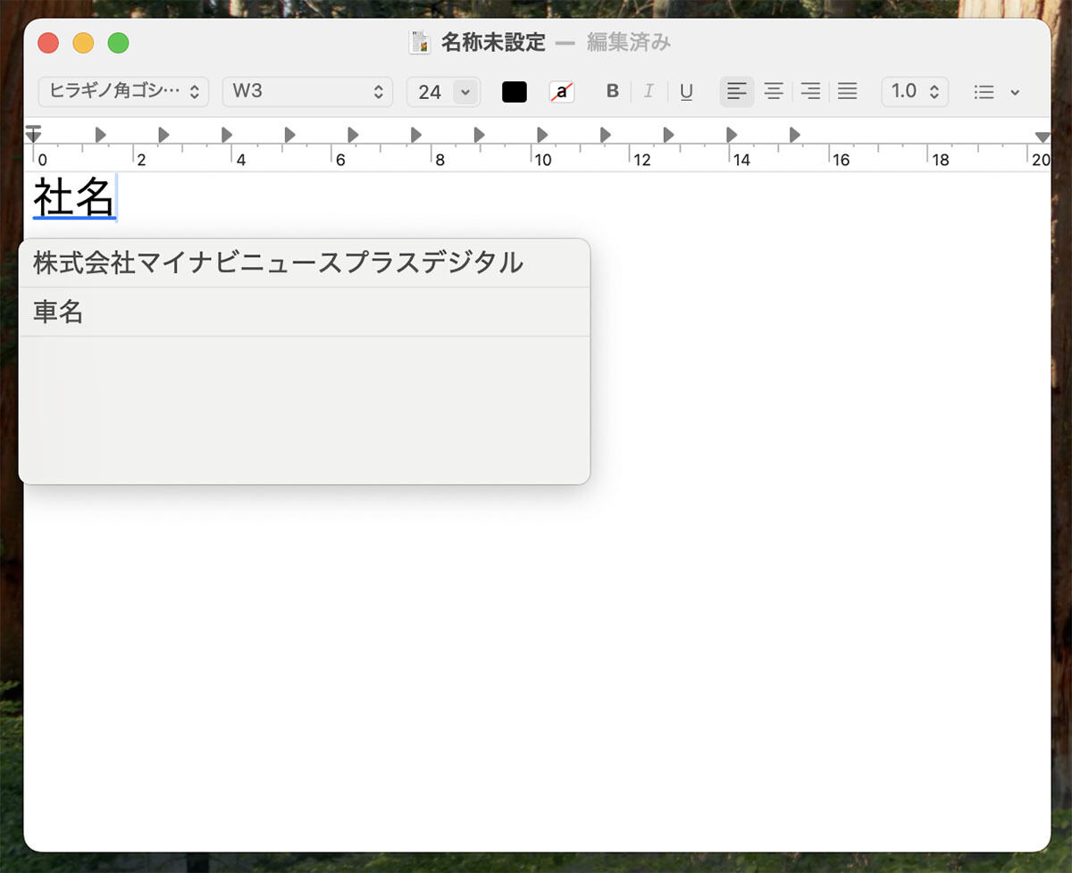Zoom the TextEdit window with green button
Image resolution: width=1072 pixels, height=873 pixels.
click(x=118, y=43)
